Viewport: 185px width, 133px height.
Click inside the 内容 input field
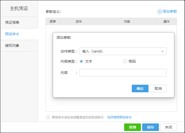[x=123, y=73]
